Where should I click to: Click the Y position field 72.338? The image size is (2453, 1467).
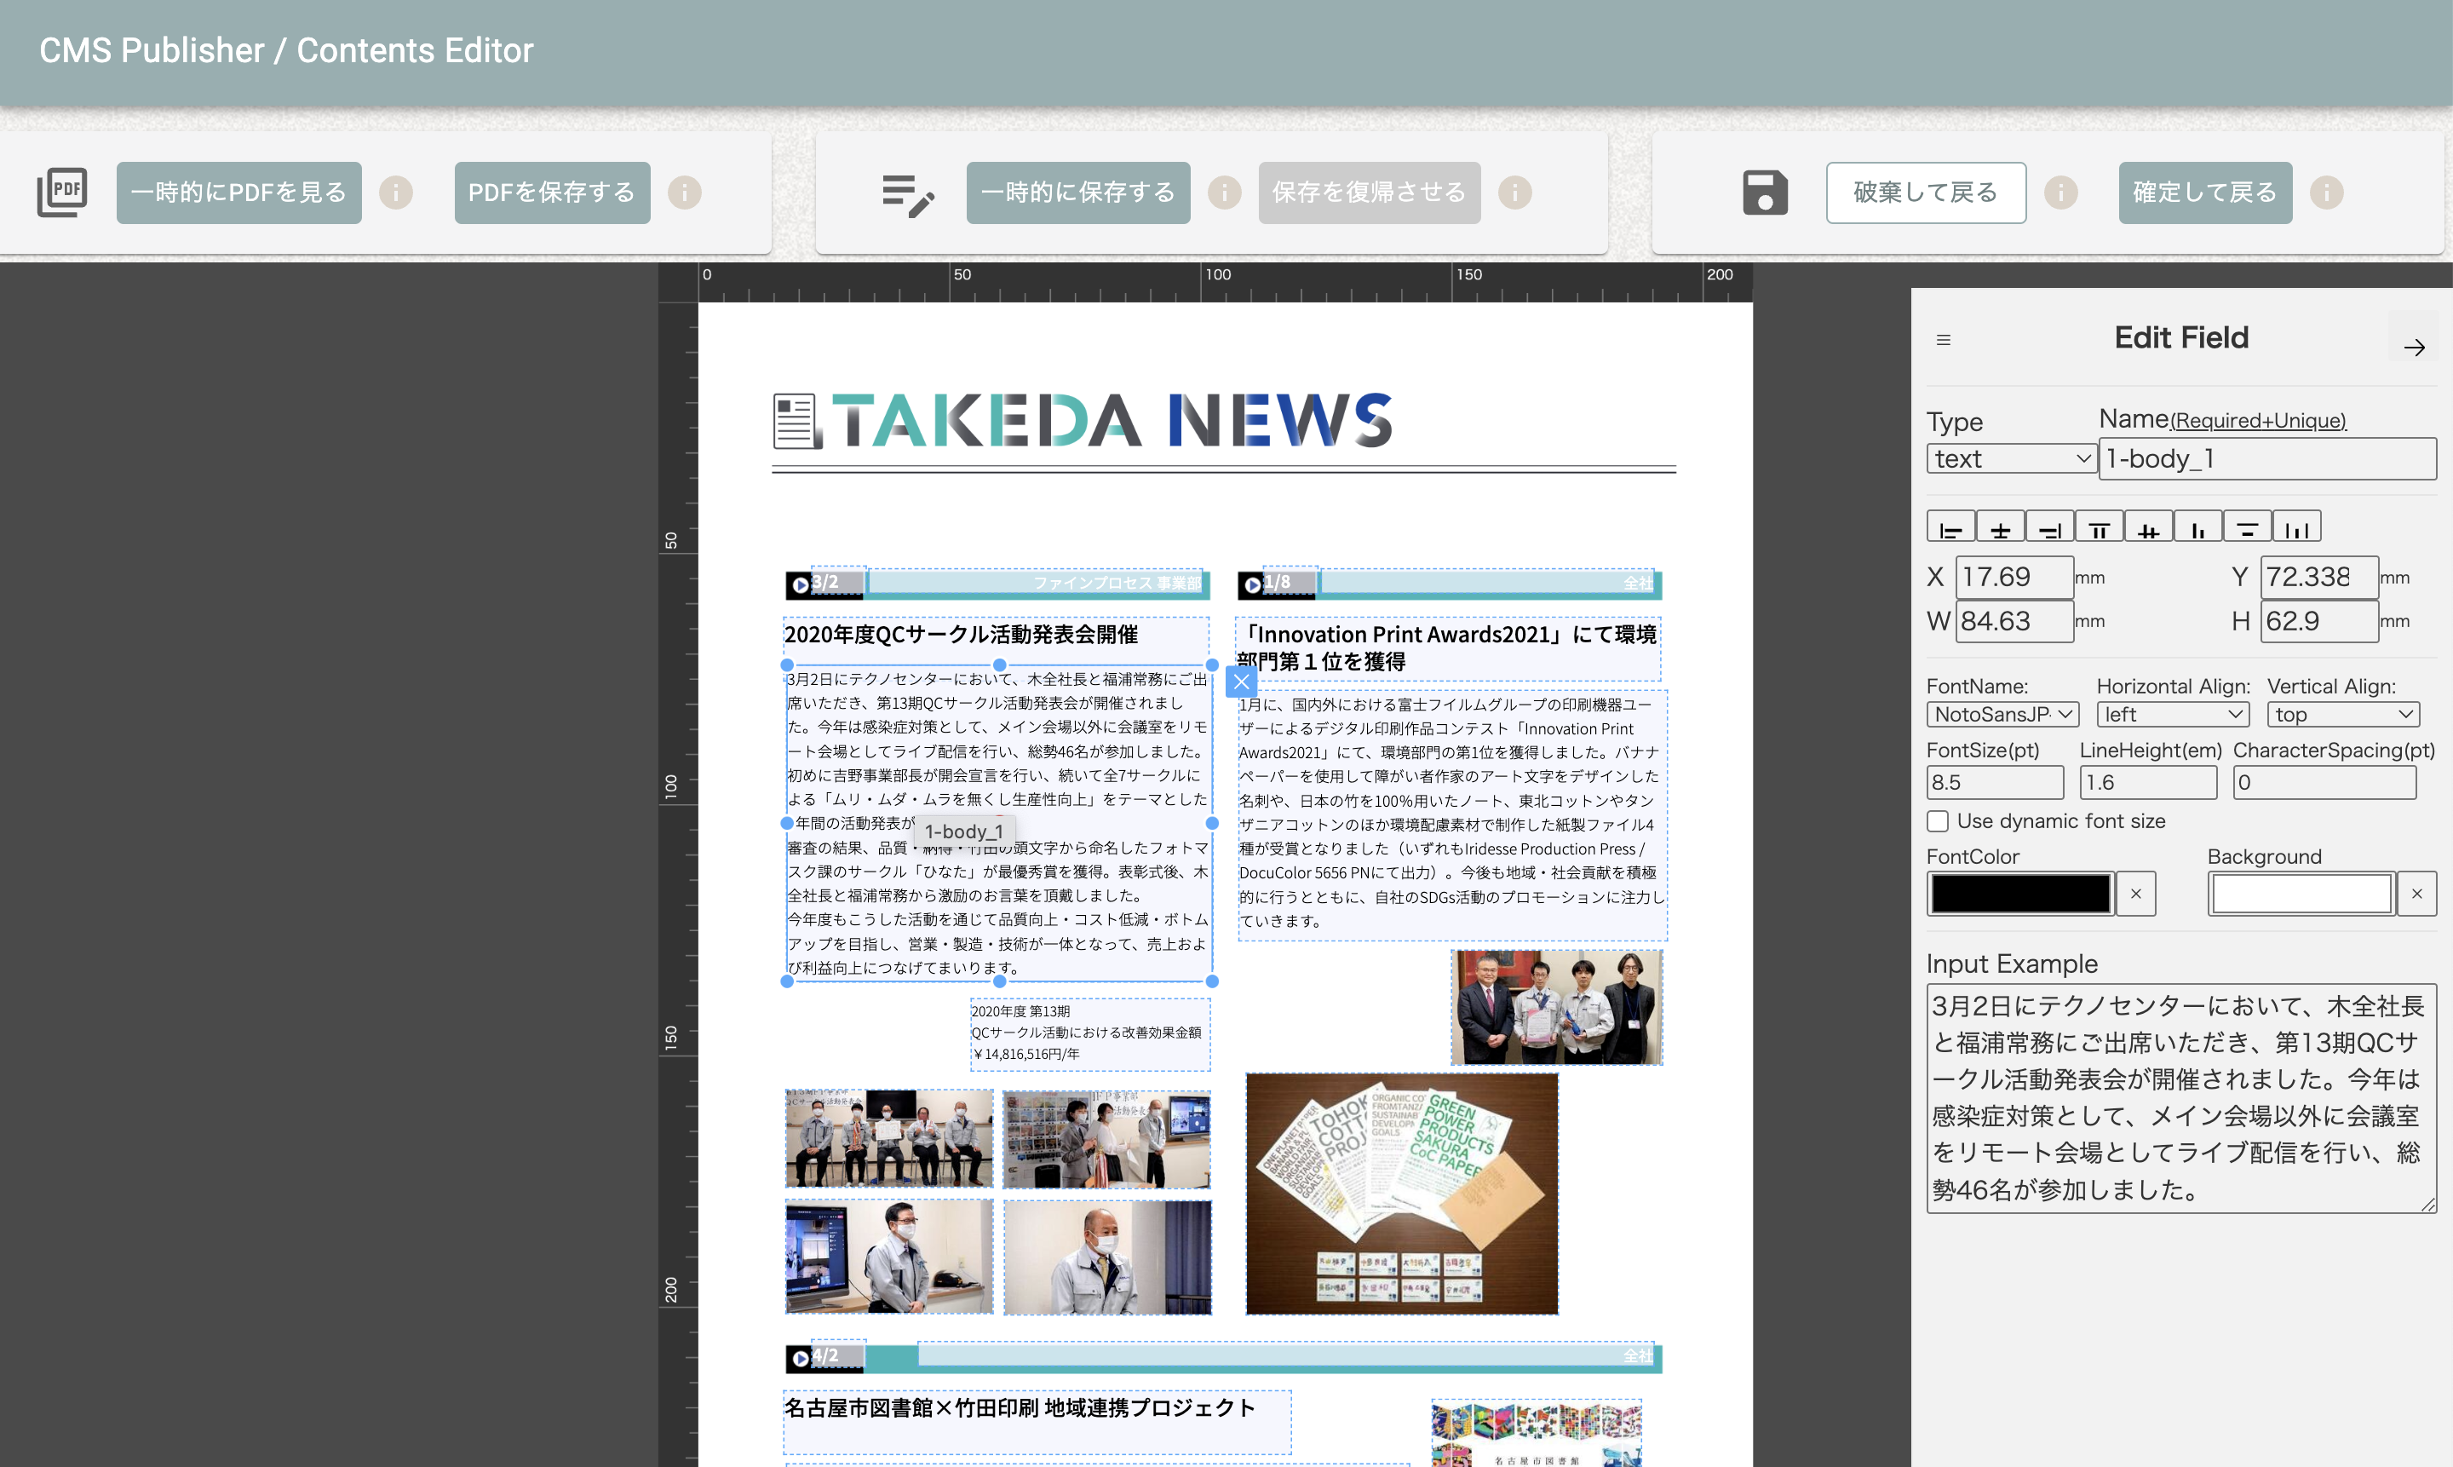(x=2318, y=578)
